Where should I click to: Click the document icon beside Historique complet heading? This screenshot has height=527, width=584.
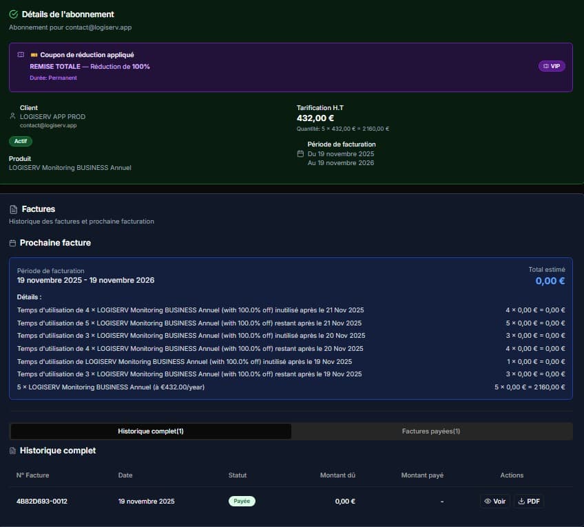(x=13, y=451)
